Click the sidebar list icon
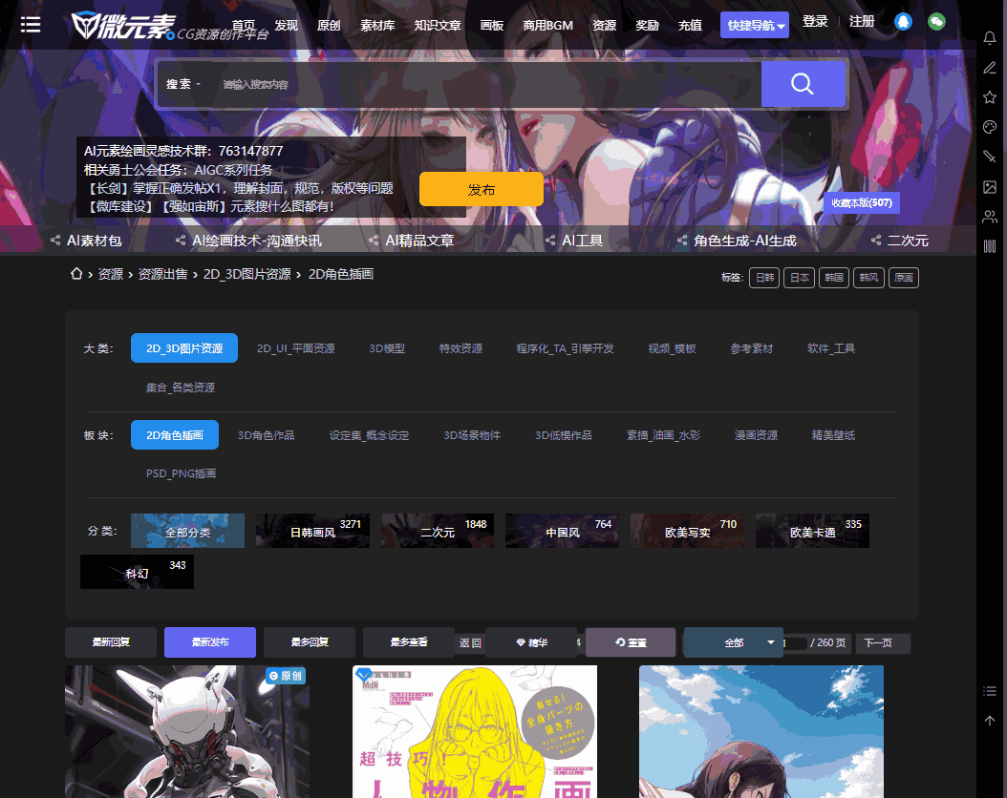 (990, 691)
